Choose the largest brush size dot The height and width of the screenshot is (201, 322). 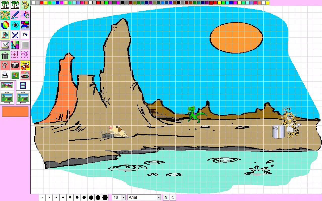pyautogui.click(x=105, y=197)
